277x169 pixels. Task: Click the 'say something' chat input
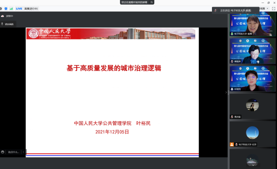[x=13, y=152]
